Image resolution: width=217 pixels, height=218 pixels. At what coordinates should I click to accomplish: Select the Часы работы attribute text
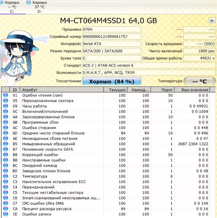coord(35,106)
